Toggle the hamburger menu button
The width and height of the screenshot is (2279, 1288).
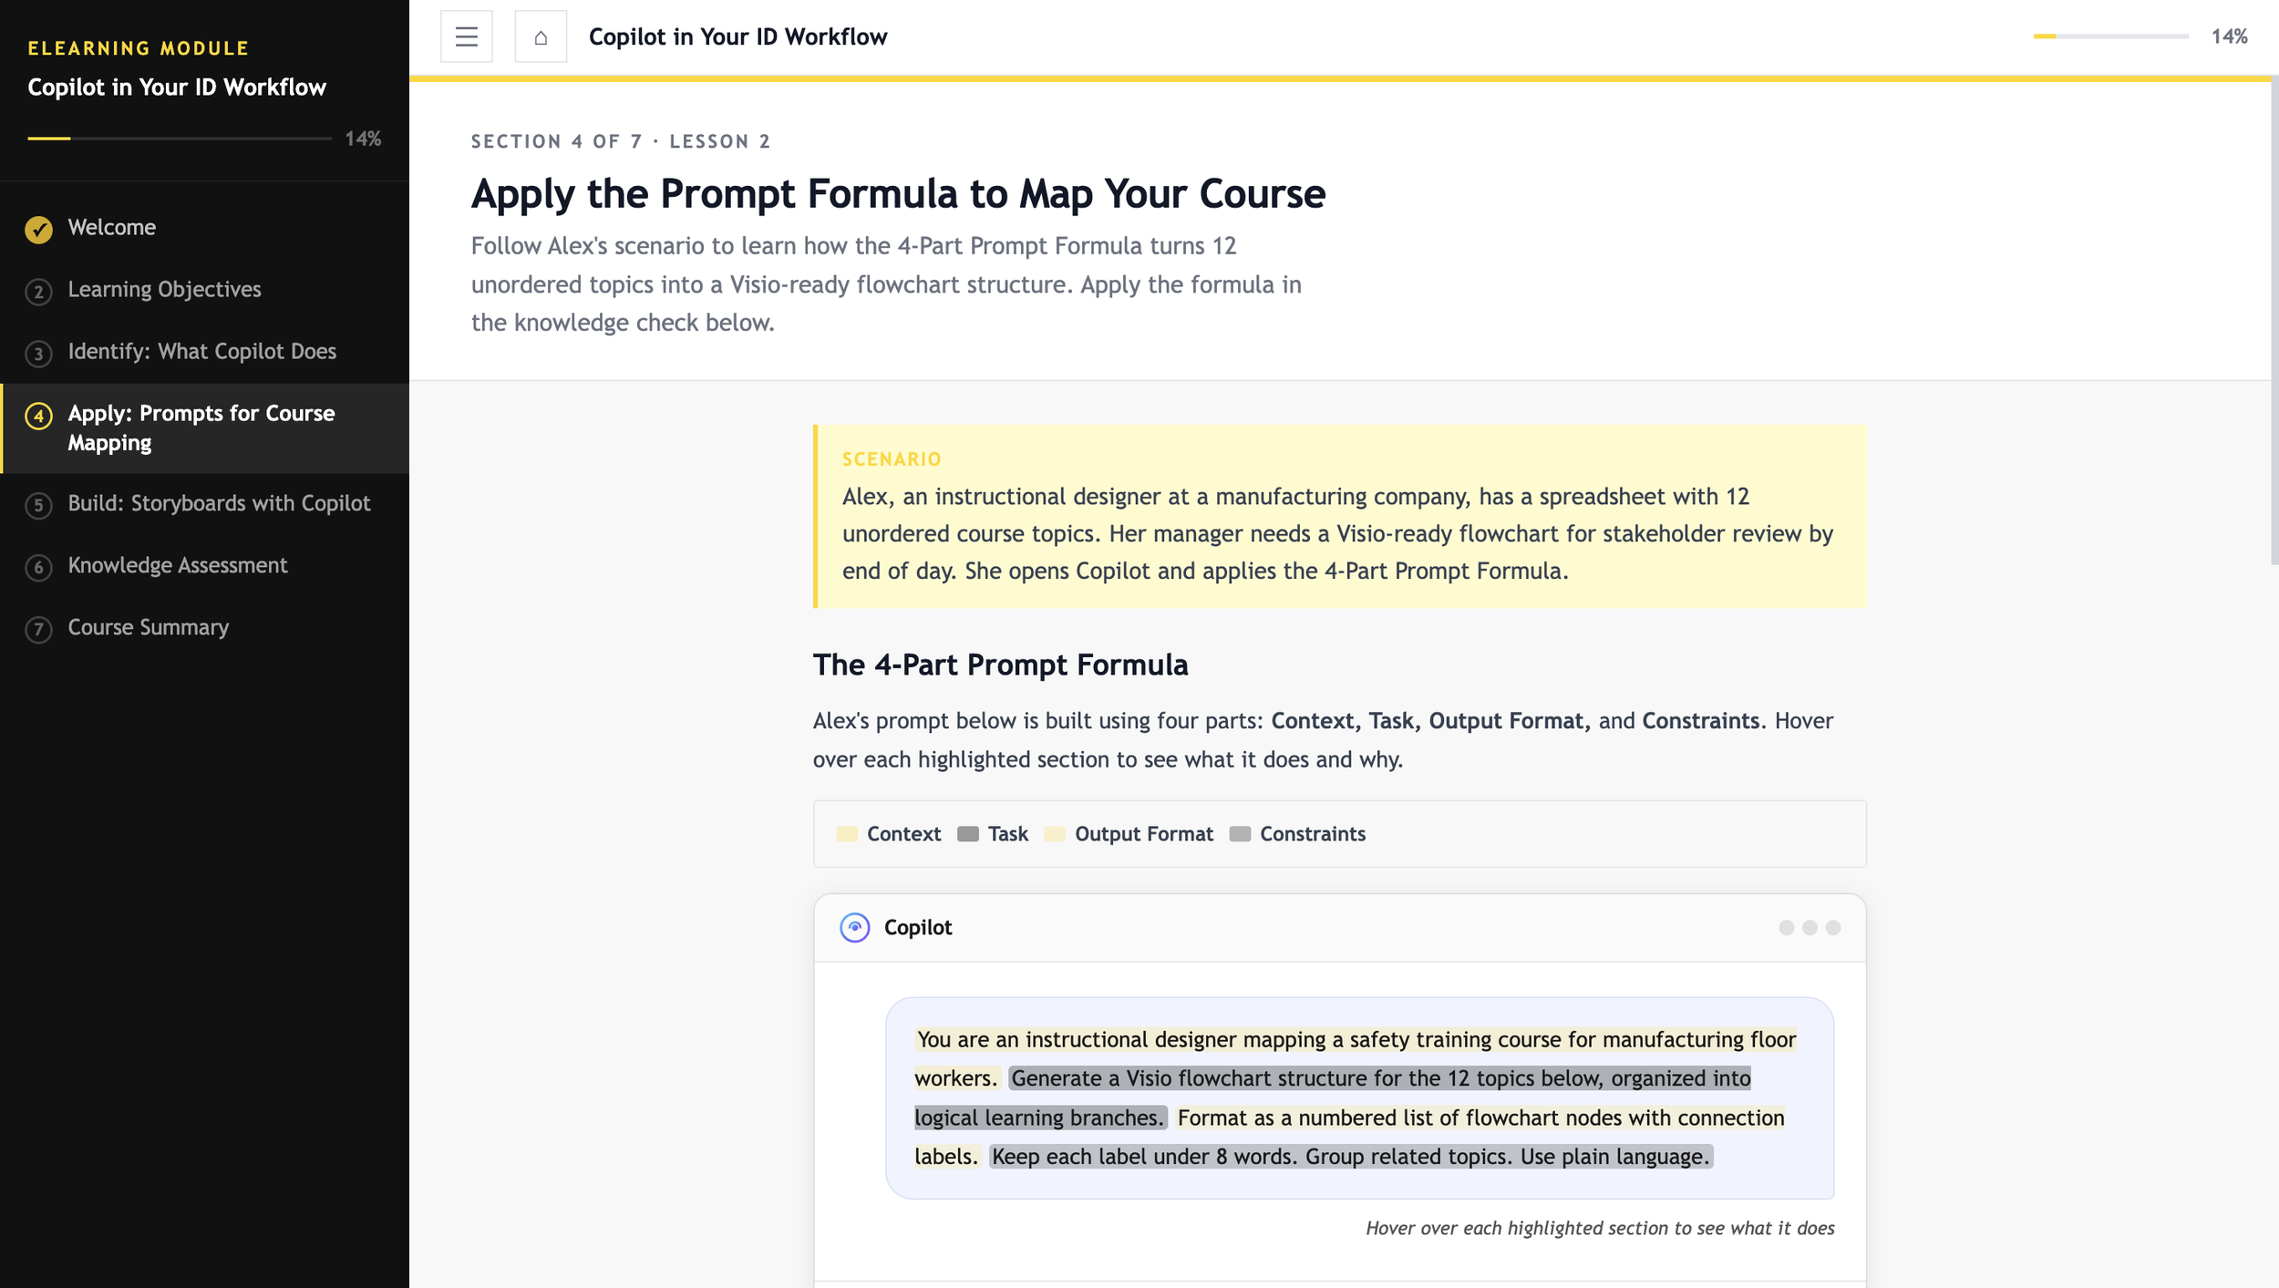point(466,36)
